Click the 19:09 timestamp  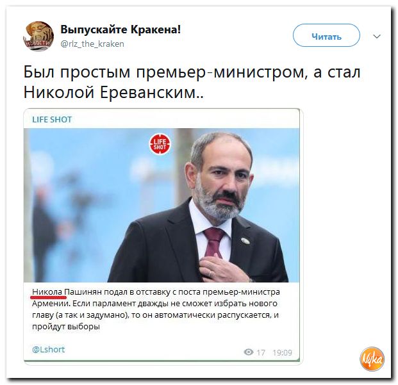(x=282, y=352)
